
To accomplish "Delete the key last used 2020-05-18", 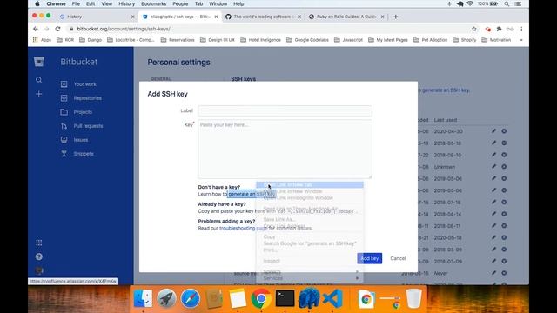I will (504, 237).
